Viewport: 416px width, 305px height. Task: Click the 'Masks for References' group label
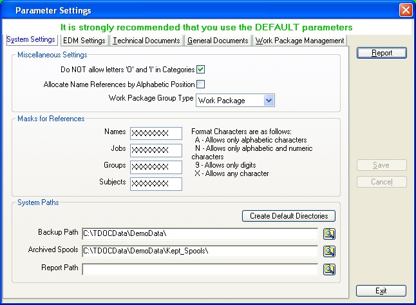tap(51, 119)
